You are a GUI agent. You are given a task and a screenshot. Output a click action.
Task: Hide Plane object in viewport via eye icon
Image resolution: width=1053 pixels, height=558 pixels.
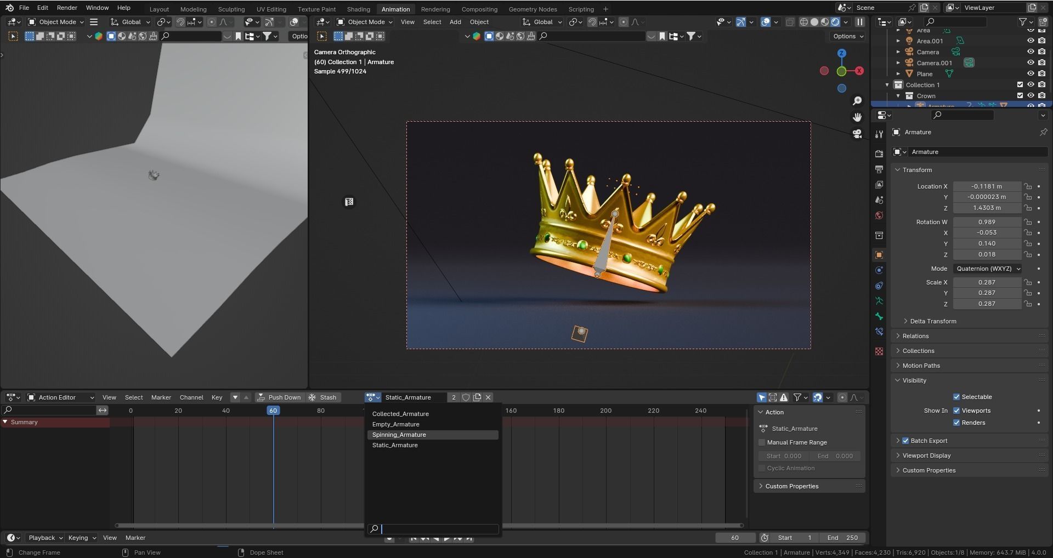click(1031, 73)
